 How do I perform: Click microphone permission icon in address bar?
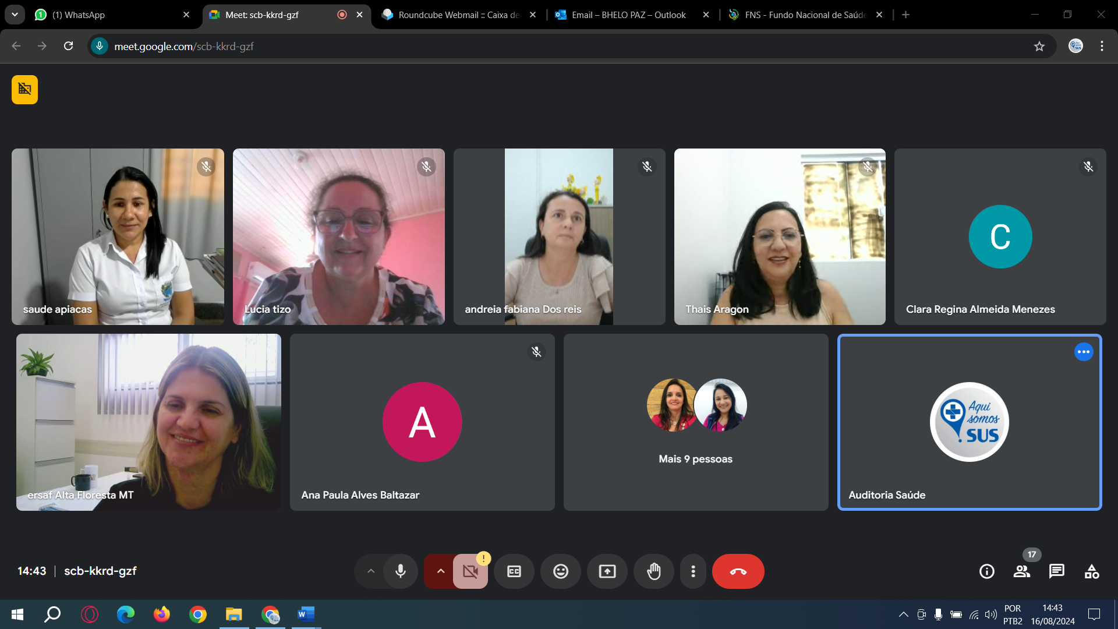coord(100,46)
